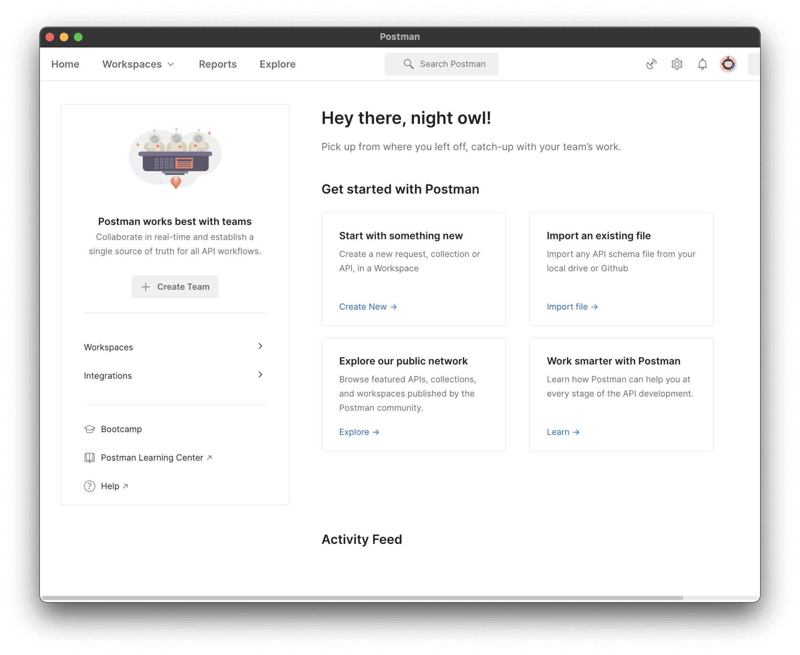Screen dimensions: 800x655
Task: Open the Workspaces menu in navbar
Action: (x=138, y=64)
